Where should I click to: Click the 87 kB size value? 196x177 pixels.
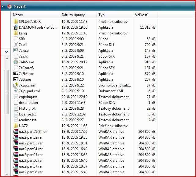(151, 85)
